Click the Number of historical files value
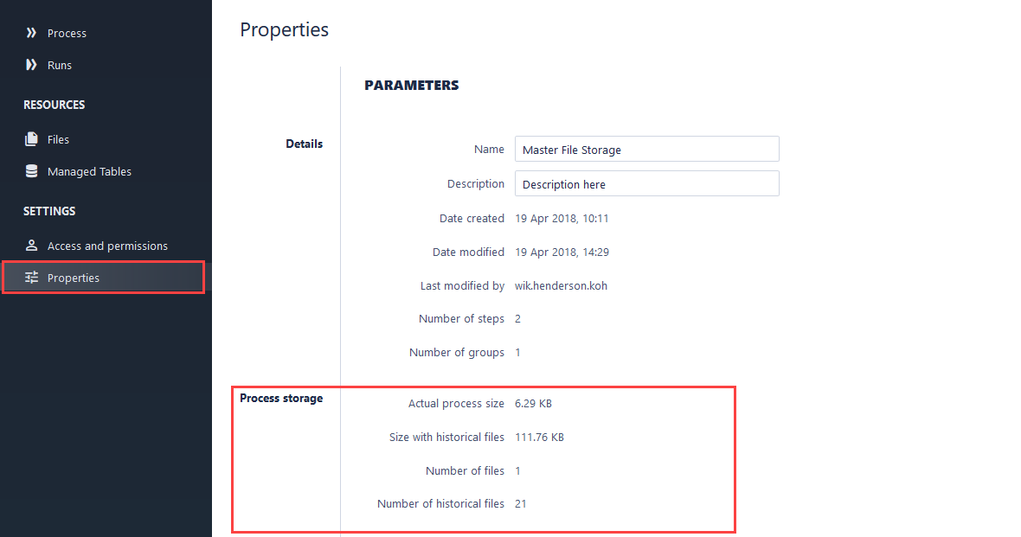 520,503
